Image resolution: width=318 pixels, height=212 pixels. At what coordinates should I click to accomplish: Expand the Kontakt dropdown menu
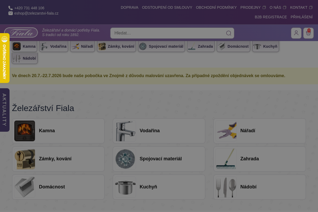[301, 7]
